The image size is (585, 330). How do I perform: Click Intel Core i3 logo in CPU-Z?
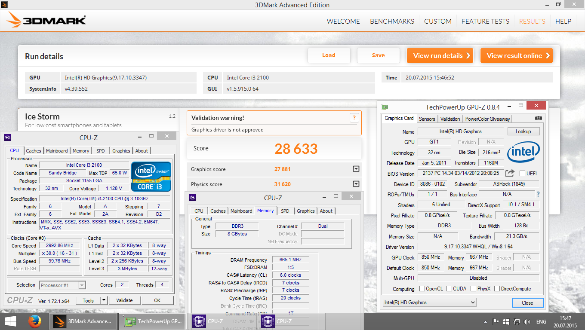point(151,177)
